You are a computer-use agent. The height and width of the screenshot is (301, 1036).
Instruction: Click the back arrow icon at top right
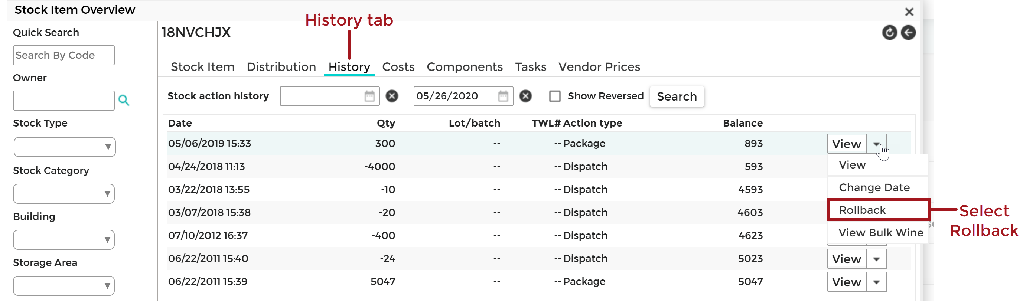pos(908,33)
